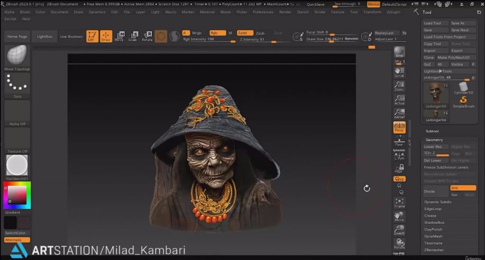This screenshot has height=260, width=485.
Task: Click the LightBox button
Action: (45, 36)
